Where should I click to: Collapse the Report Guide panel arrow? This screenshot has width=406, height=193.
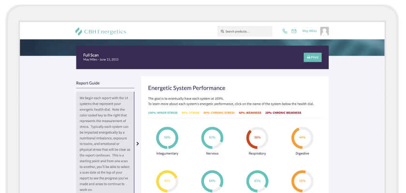[138, 143]
